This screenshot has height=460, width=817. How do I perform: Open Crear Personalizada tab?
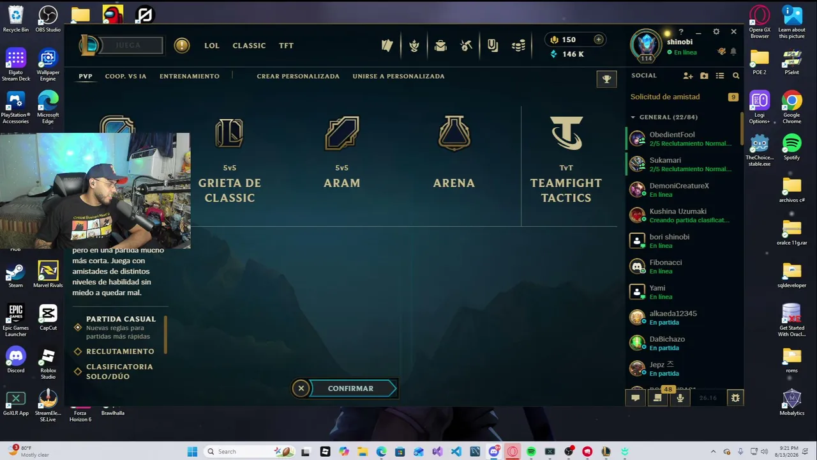pos(298,76)
